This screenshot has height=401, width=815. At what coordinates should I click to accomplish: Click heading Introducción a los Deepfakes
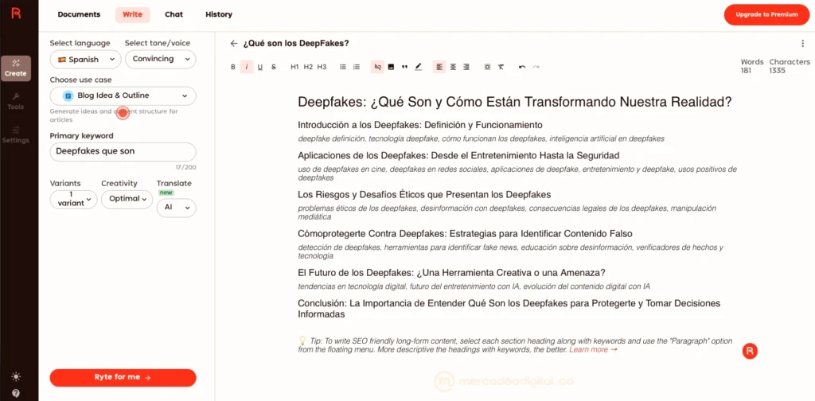pyautogui.click(x=420, y=125)
